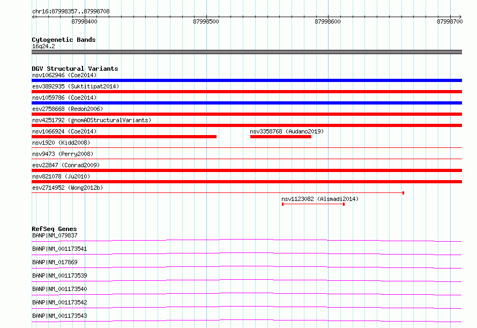The image size is (477, 328).
Task: Click the magenta BANP|NM_001173543 transcript line
Action: point(247,320)
